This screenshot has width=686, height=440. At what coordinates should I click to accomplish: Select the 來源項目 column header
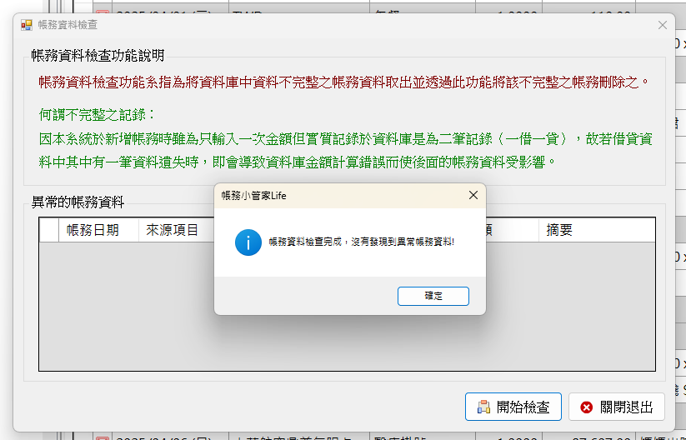point(177,230)
